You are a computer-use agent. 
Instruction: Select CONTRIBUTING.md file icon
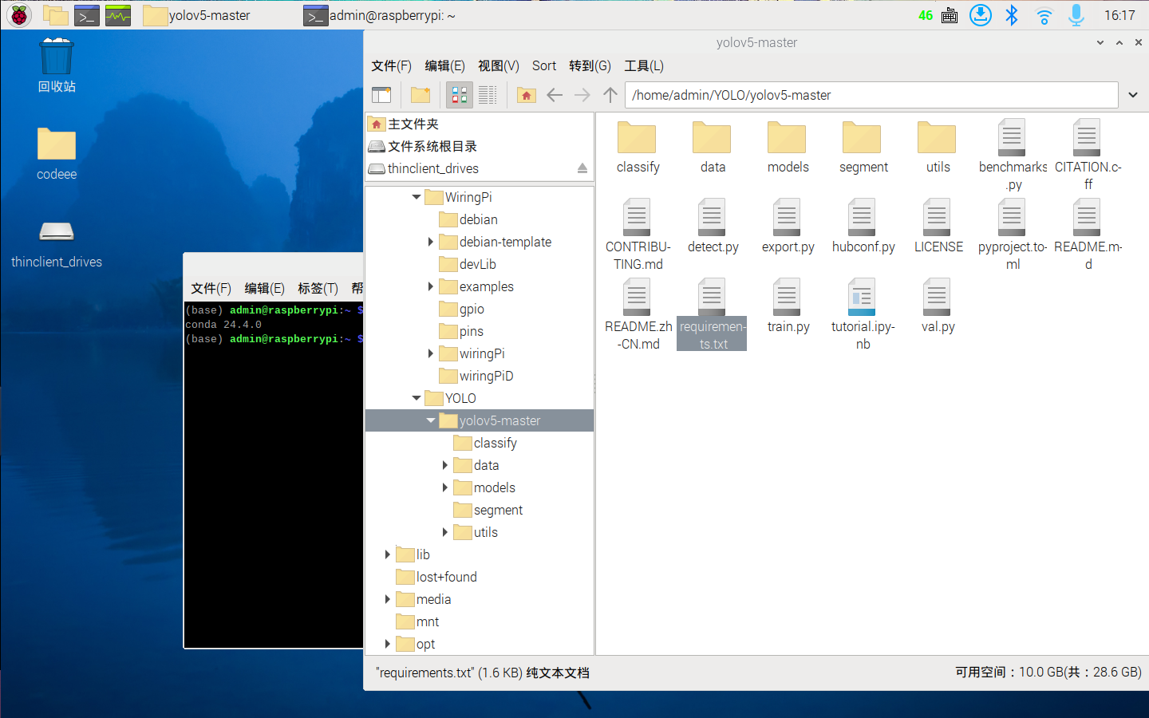[x=637, y=217]
